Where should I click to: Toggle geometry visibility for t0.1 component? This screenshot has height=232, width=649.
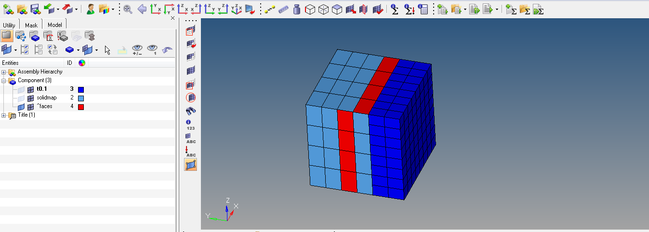pyautogui.click(x=21, y=89)
